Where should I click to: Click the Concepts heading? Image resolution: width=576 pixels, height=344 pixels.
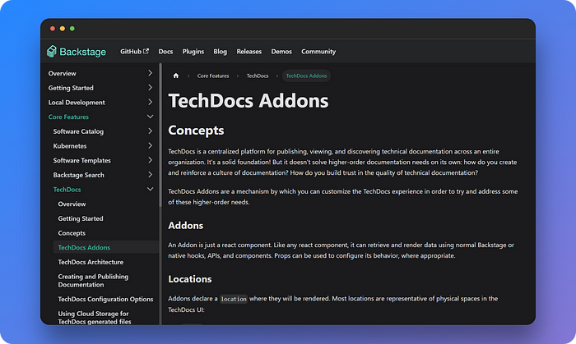(x=196, y=131)
